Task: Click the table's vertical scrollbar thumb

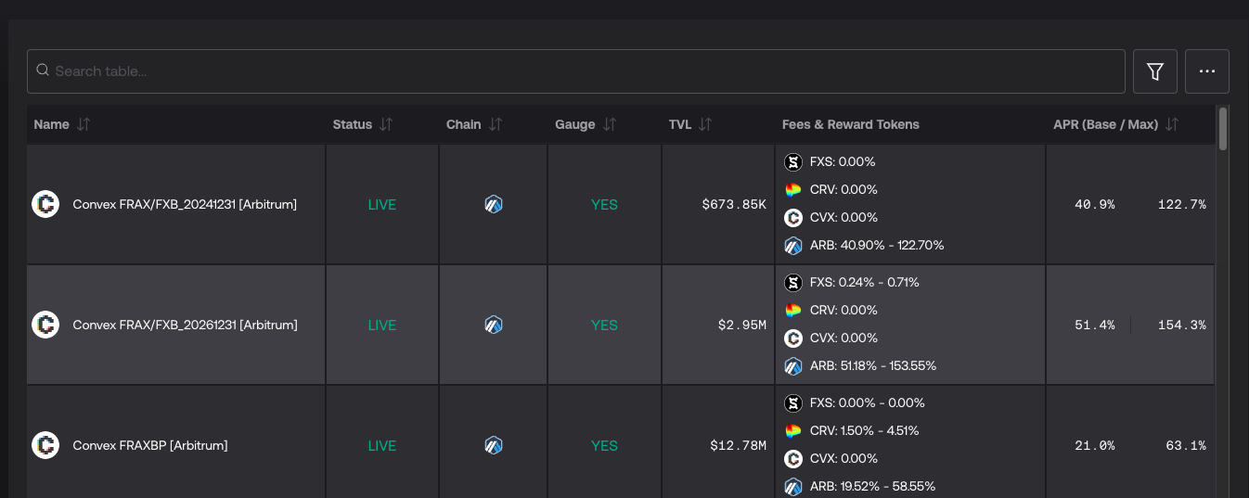Action: point(1223,128)
